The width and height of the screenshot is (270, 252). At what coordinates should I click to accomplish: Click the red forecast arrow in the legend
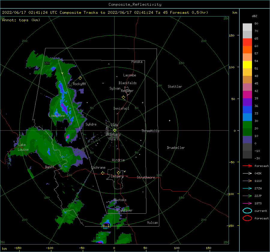click(247, 166)
